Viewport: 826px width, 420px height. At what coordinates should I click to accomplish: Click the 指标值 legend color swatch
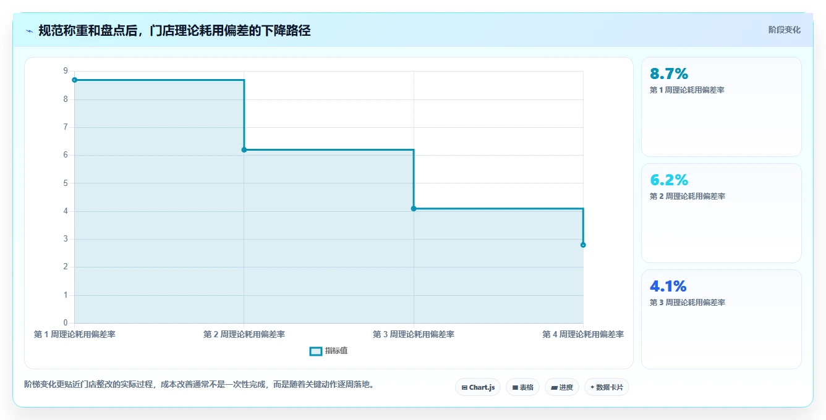pyautogui.click(x=315, y=351)
